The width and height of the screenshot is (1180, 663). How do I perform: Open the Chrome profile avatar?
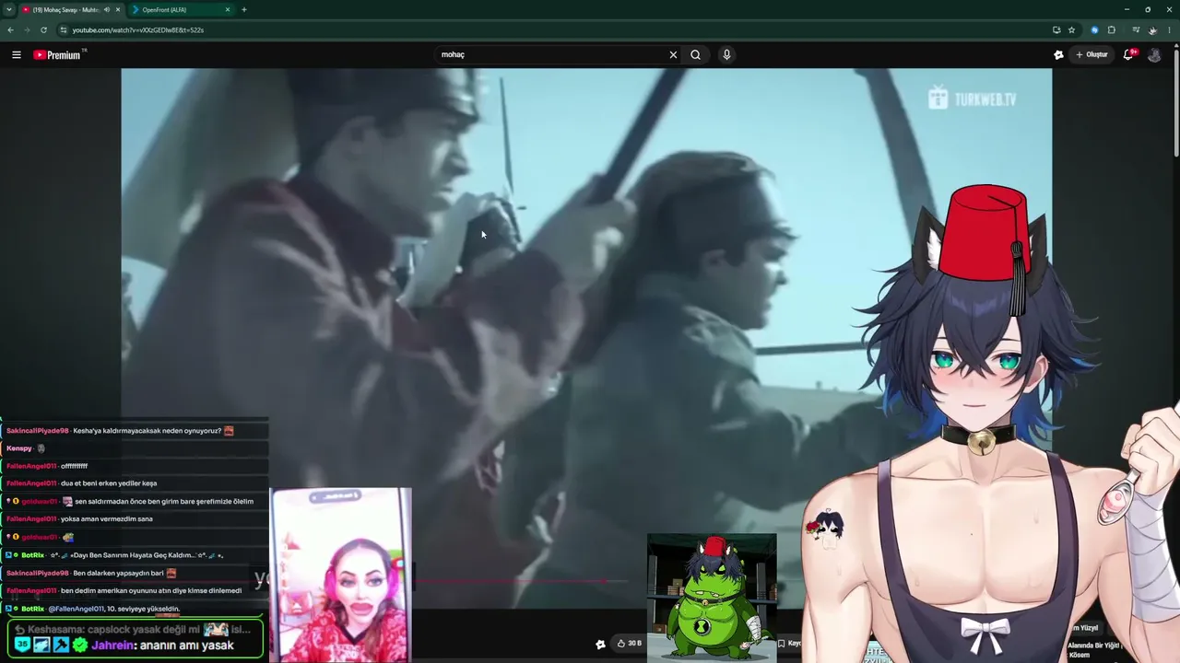pos(1152,30)
